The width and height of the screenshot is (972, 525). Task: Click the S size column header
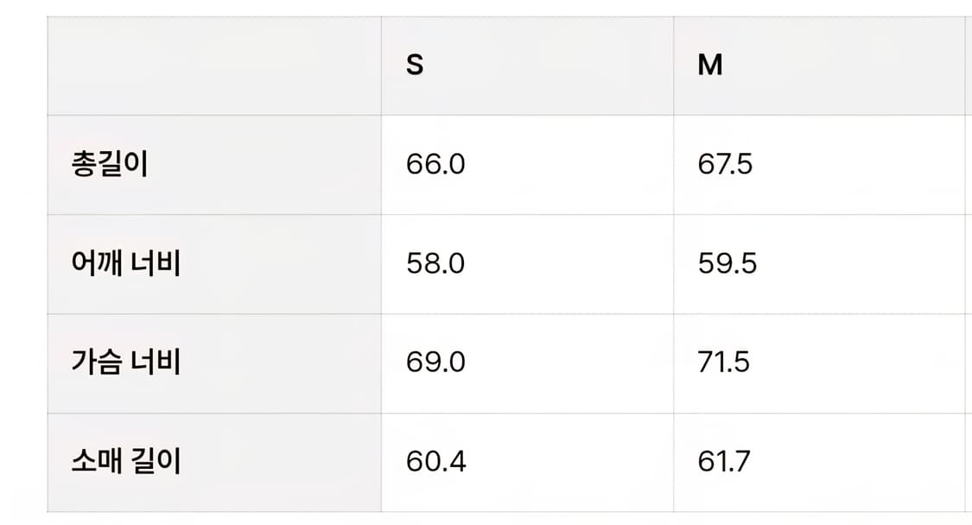click(x=415, y=66)
